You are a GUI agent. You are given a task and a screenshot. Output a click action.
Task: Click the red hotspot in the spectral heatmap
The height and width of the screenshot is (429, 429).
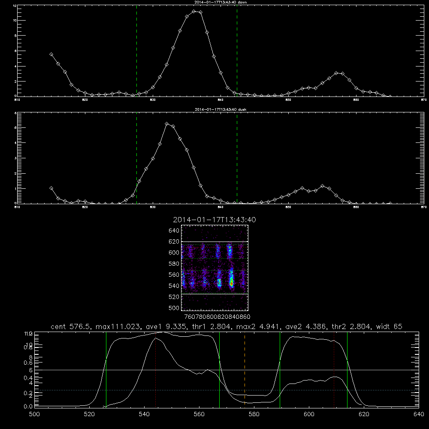click(231, 284)
